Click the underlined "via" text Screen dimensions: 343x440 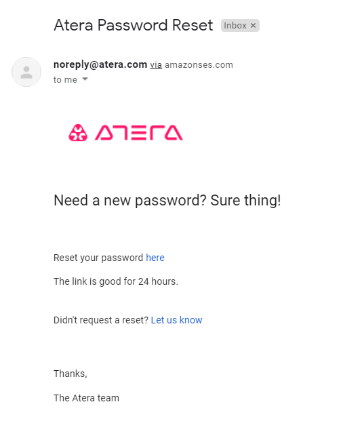pos(156,65)
